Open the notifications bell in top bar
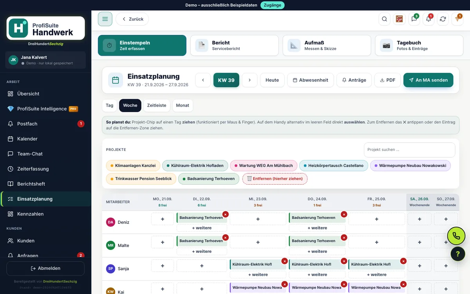This screenshot has height=294, width=470. click(x=428, y=19)
